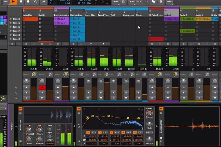The height and width of the screenshot is (147, 221).
Task: Disable the Compressor device power button
Action: [20, 109]
